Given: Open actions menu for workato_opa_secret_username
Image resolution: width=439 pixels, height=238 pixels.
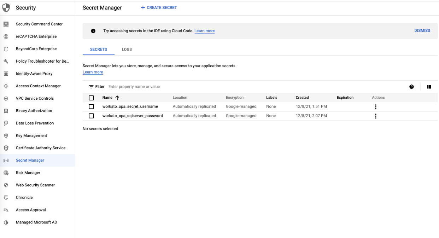Looking at the screenshot, I should coord(375,107).
